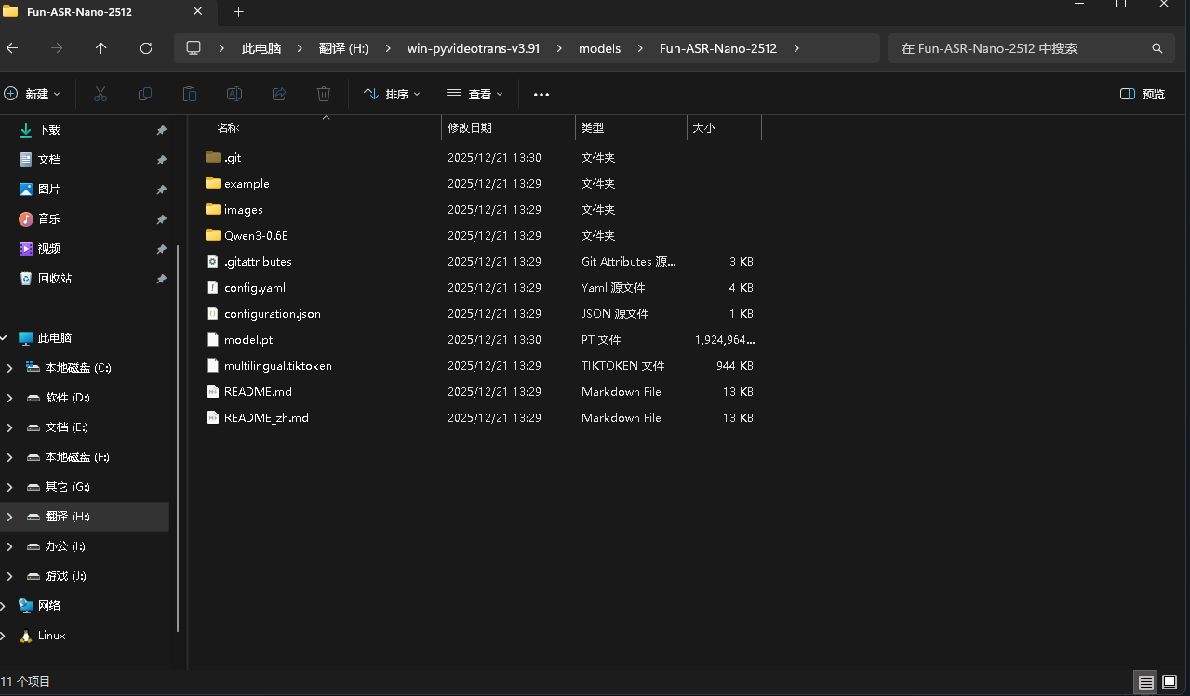
Task: Select the model.pt file
Action: 248,340
